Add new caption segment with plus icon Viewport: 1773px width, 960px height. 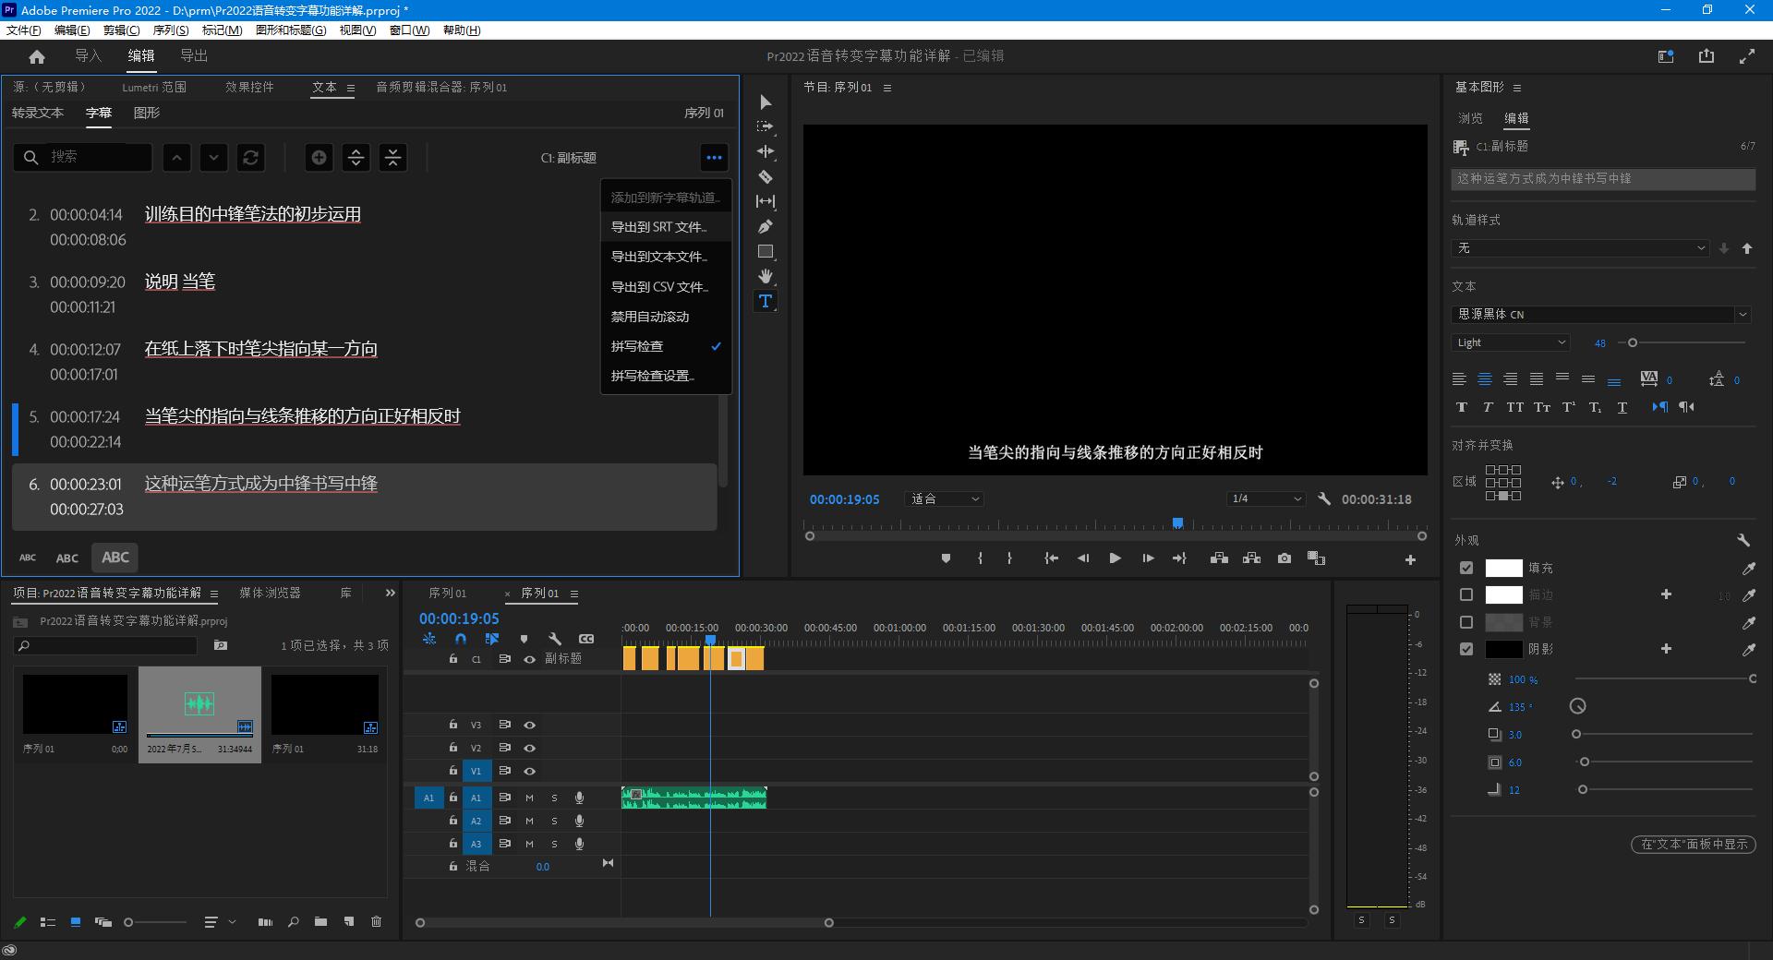[319, 157]
